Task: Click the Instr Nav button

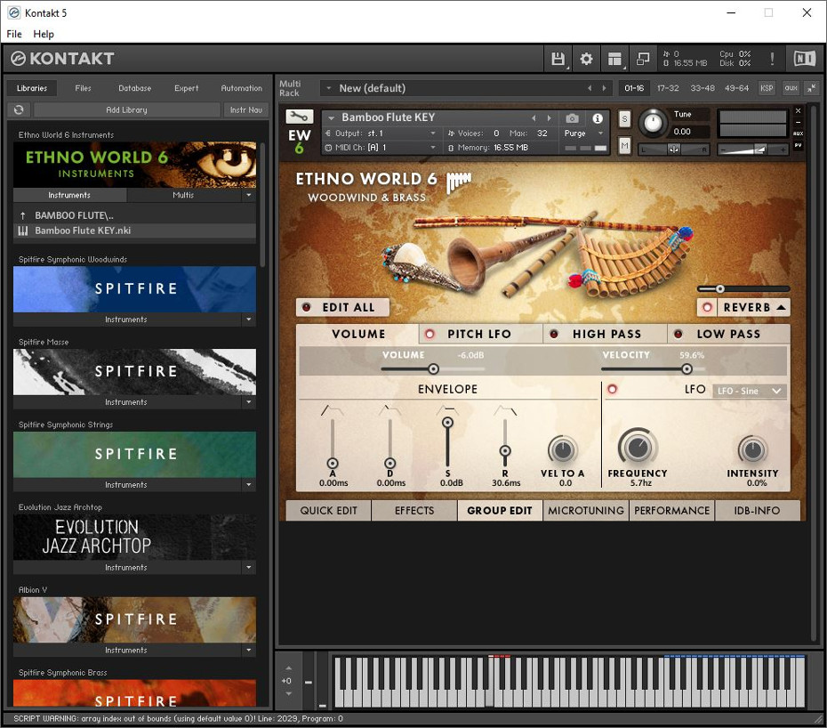Action: click(245, 109)
